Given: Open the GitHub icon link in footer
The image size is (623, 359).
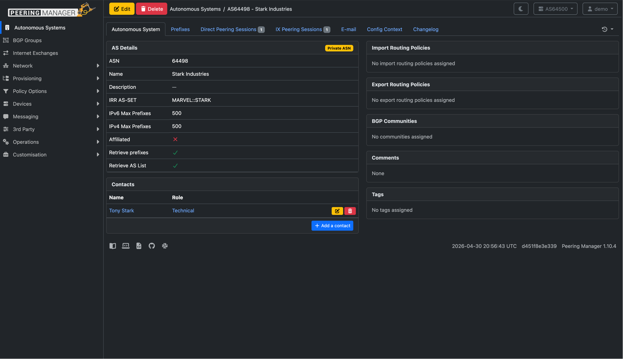Looking at the screenshot, I should (152, 246).
